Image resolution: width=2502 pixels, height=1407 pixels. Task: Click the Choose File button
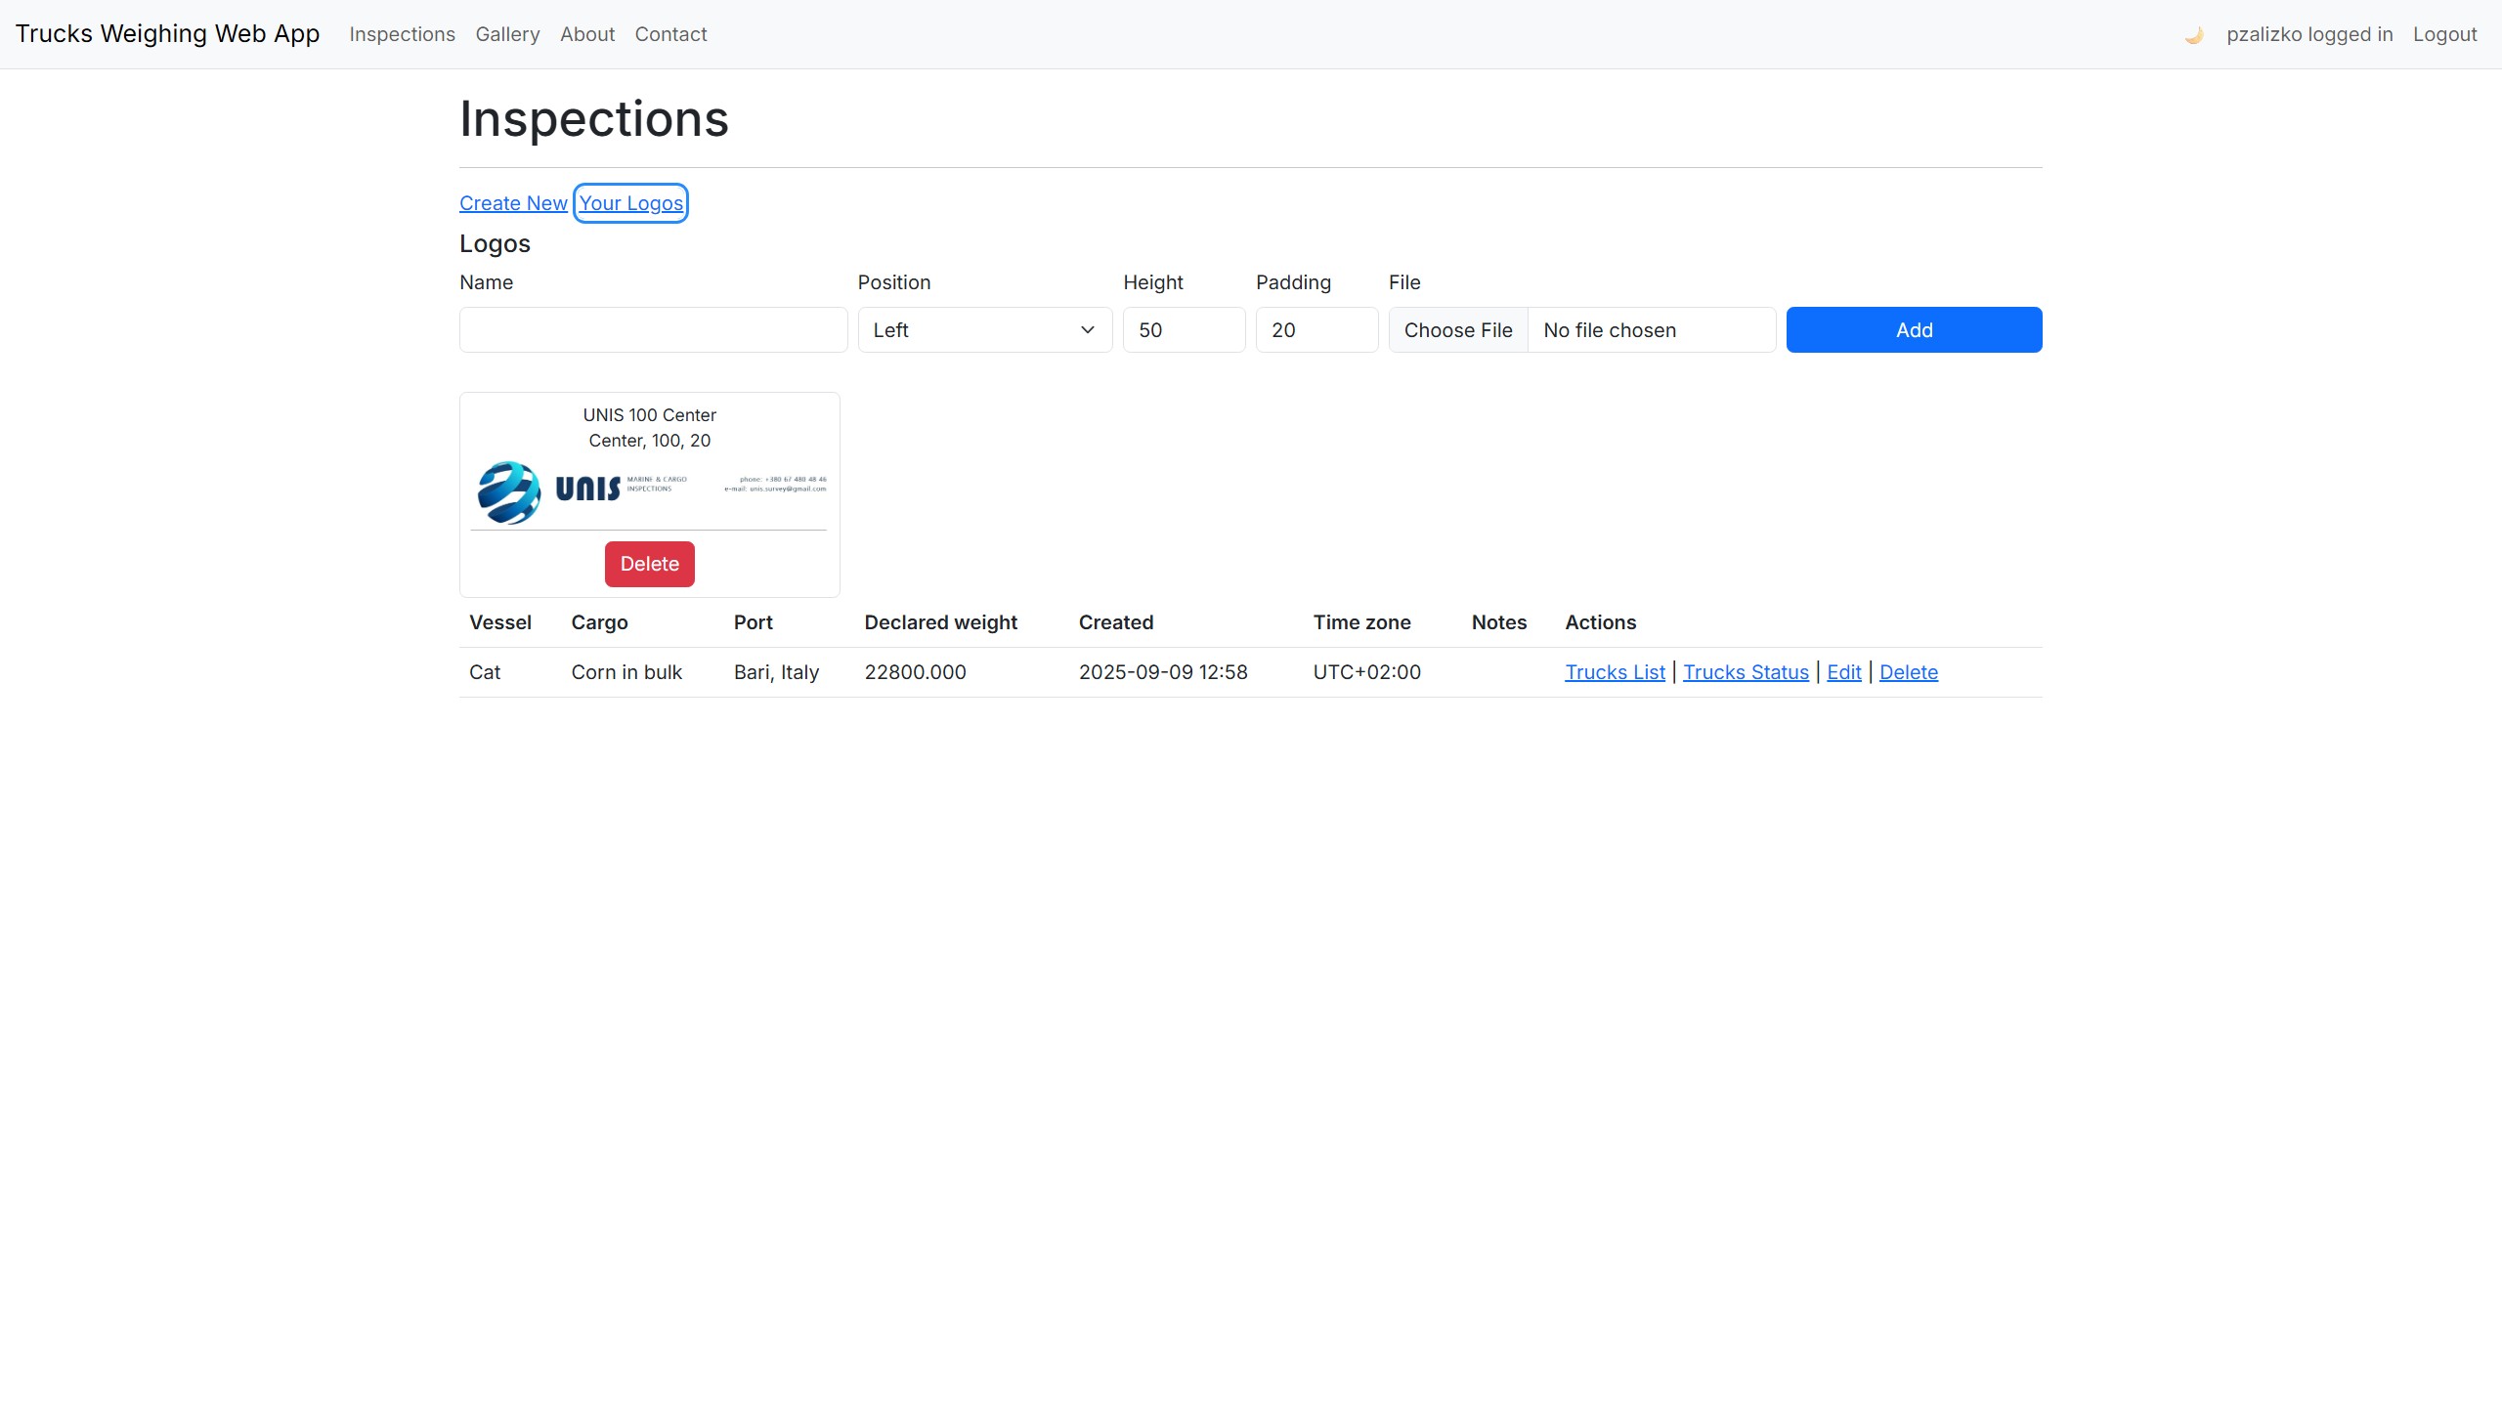click(x=1457, y=330)
